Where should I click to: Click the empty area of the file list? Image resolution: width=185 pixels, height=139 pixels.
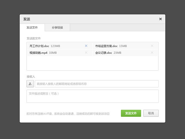pos(92,64)
